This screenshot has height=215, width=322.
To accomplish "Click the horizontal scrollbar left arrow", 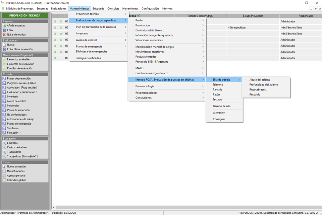I will pyautogui.click(x=54, y=208).
